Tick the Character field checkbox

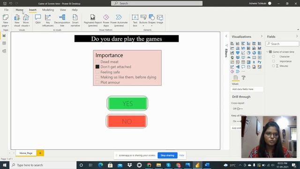[273, 56]
